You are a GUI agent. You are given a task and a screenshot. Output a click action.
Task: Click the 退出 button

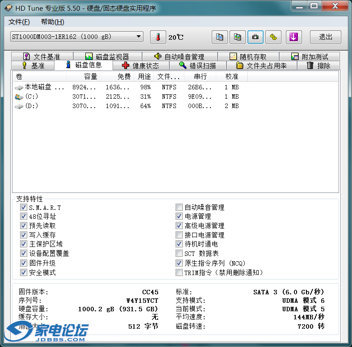pyautogui.click(x=326, y=37)
